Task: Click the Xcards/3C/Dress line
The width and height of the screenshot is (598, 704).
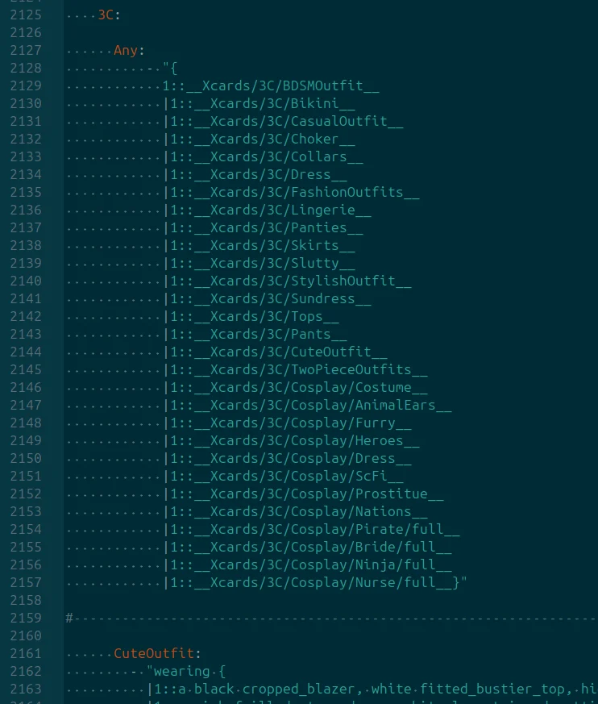Action: coord(255,175)
